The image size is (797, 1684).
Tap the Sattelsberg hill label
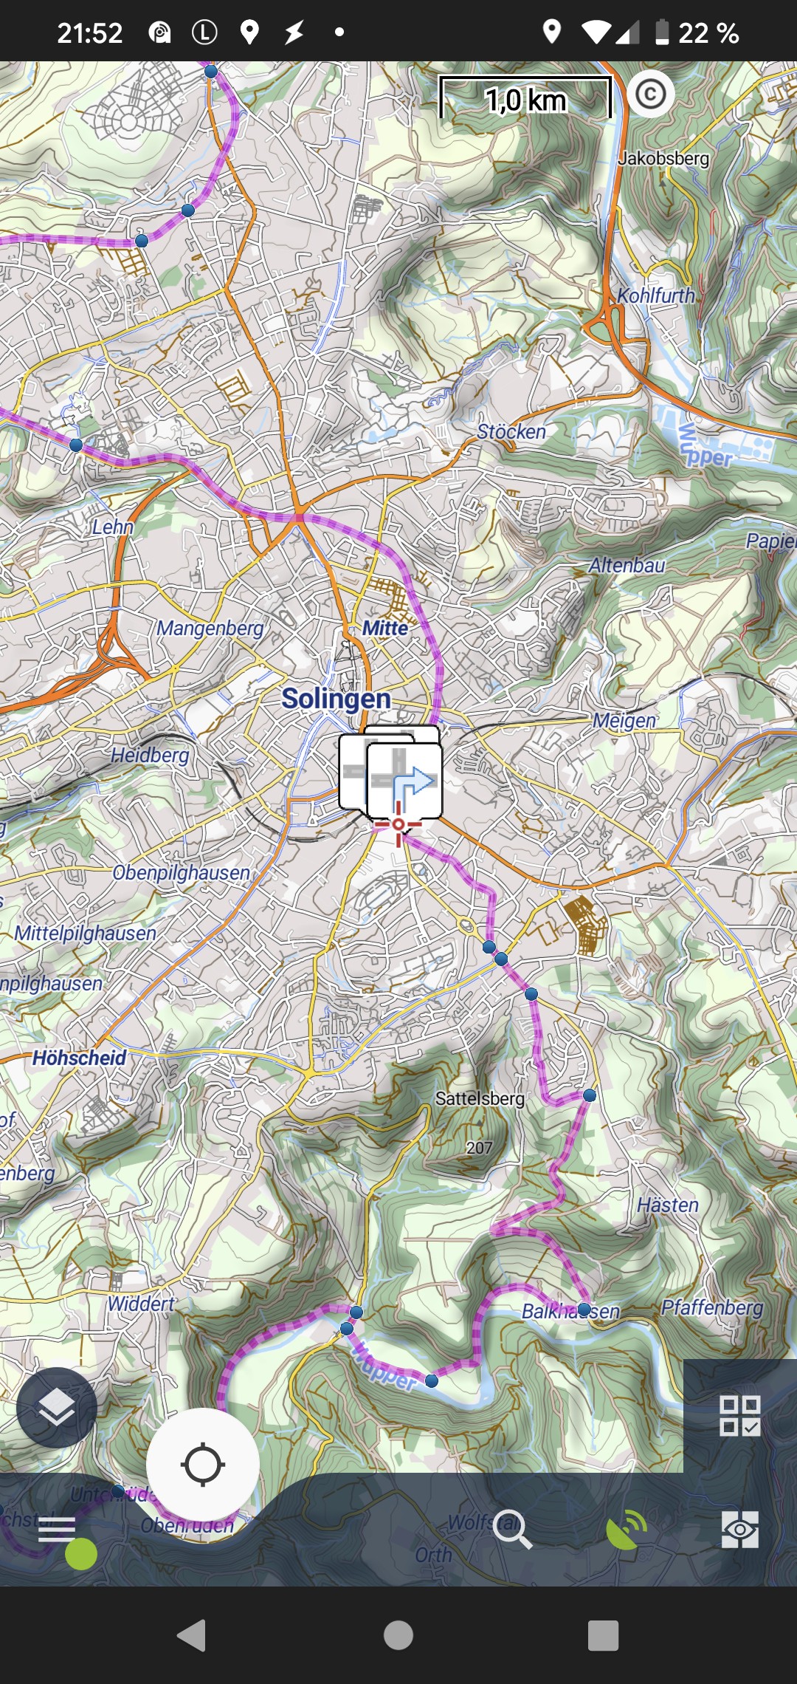480,1098
